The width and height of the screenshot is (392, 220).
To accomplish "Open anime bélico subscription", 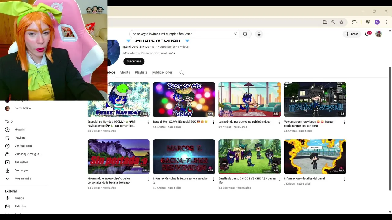I will coord(23,108).
